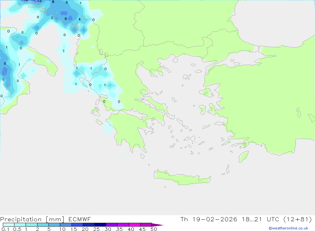Click the '(12+81)' forecast run text
This screenshot has width=315, height=231.
297,219
